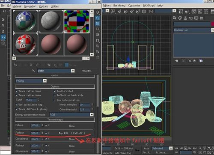The image size is (214, 155).
Task: Open the Navigation menu
Action: click(x=30, y=6)
